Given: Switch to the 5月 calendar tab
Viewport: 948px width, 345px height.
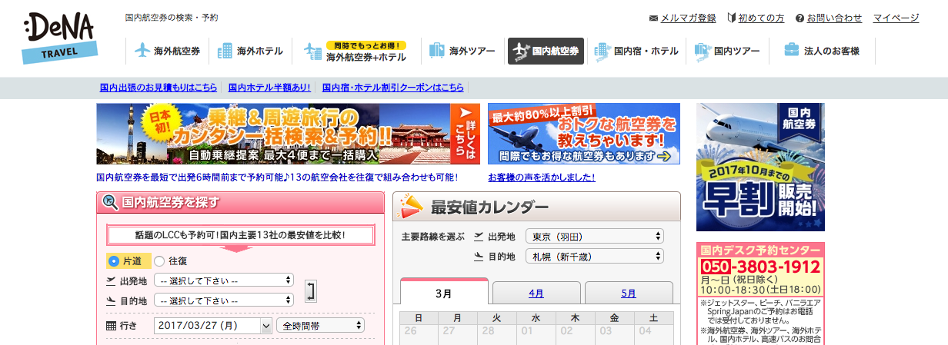Looking at the screenshot, I should click(629, 294).
